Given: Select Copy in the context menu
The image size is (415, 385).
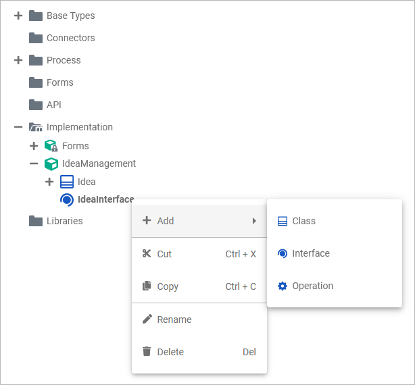Looking at the screenshot, I should click(168, 286).
